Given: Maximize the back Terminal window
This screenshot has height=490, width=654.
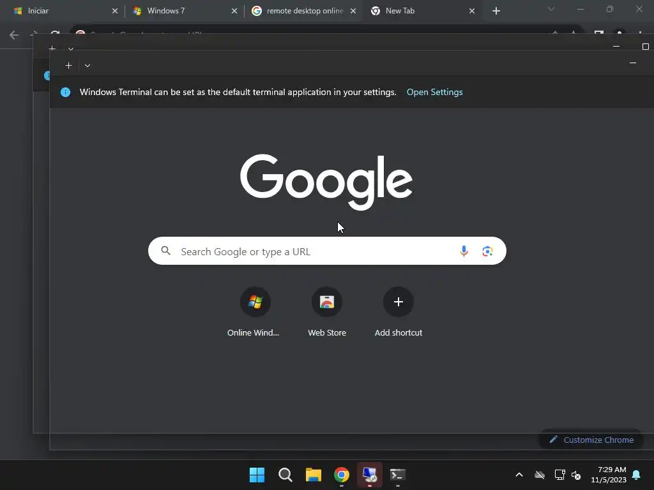Looking at the screenshot, I should 646,46.
